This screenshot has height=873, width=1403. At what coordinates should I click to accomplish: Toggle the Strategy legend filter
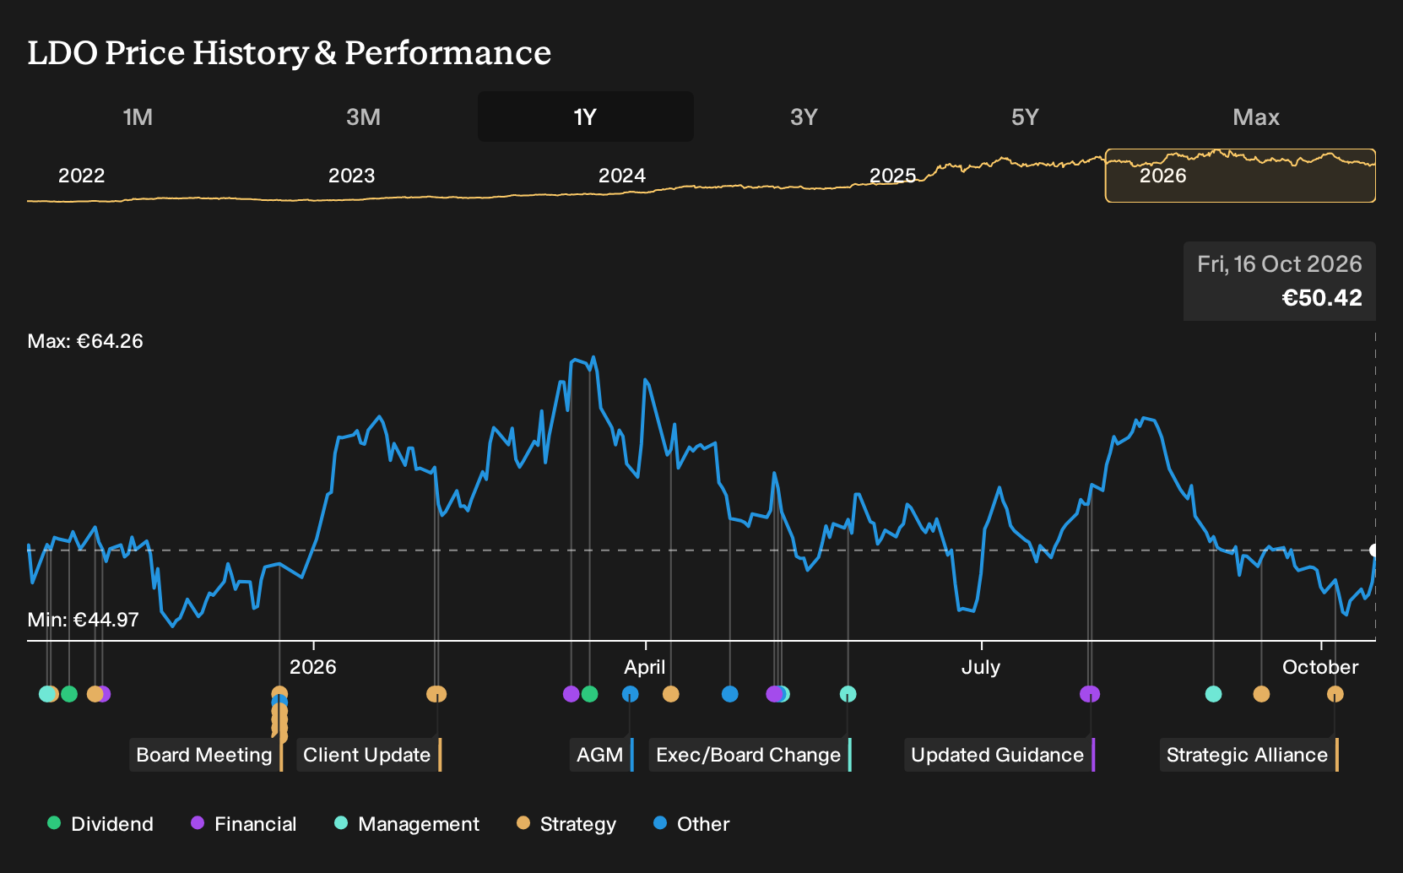pyautogui.click(x=566, y=824)
